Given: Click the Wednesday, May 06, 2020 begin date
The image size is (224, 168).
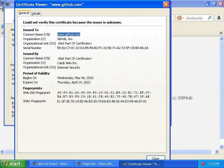Looking at the screenshot, I should click(x=75, y=78).
